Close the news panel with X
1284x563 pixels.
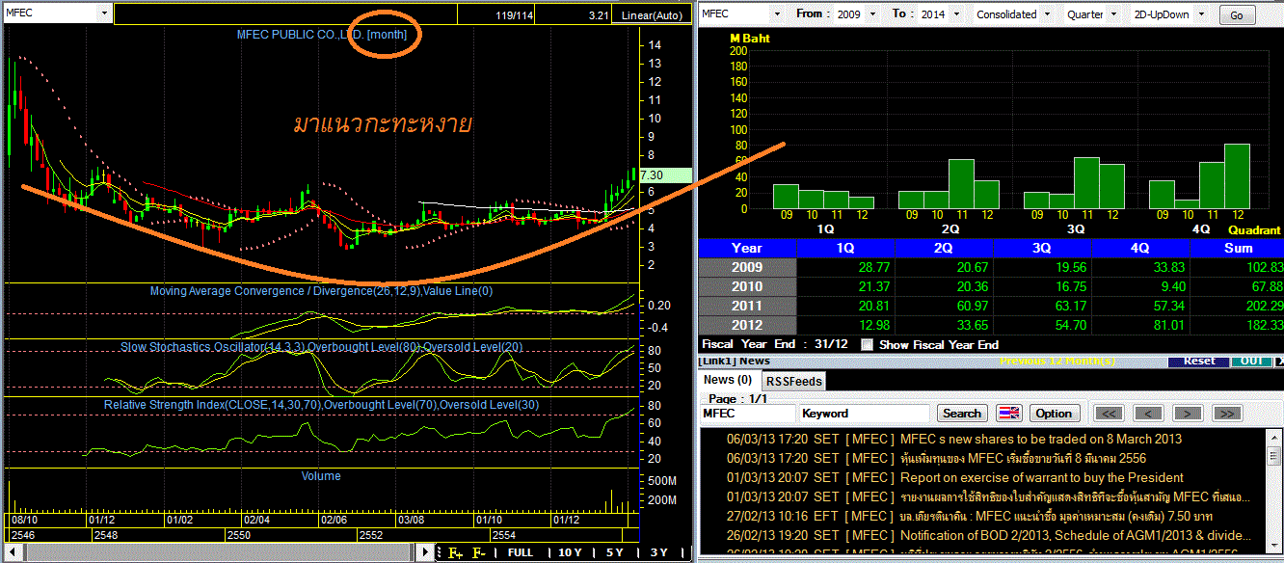(1278, 362)
